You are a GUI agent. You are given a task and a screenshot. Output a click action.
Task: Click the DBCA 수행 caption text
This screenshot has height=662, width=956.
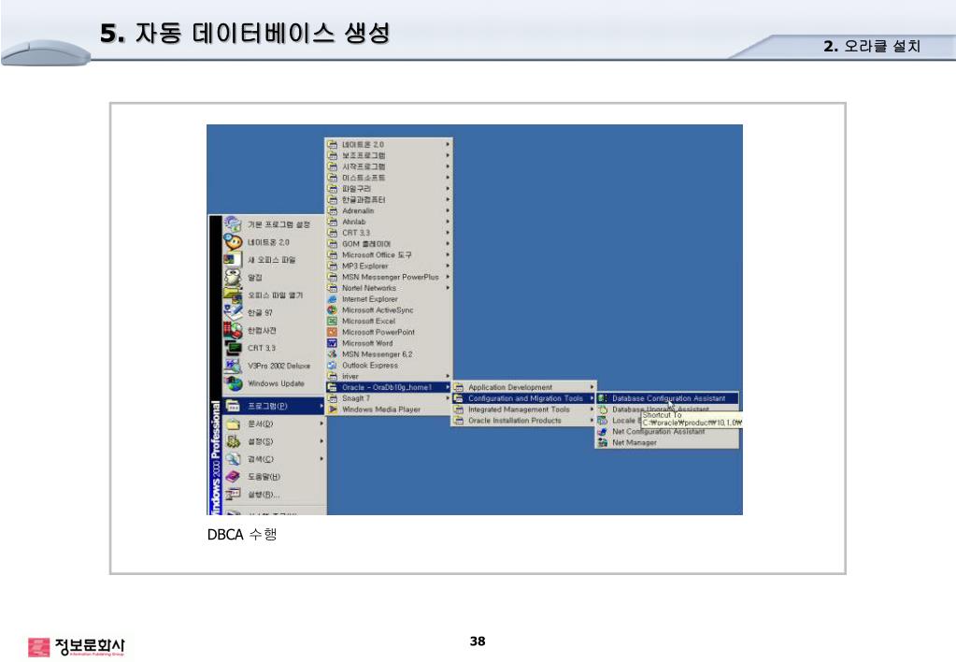pos(242,535)
